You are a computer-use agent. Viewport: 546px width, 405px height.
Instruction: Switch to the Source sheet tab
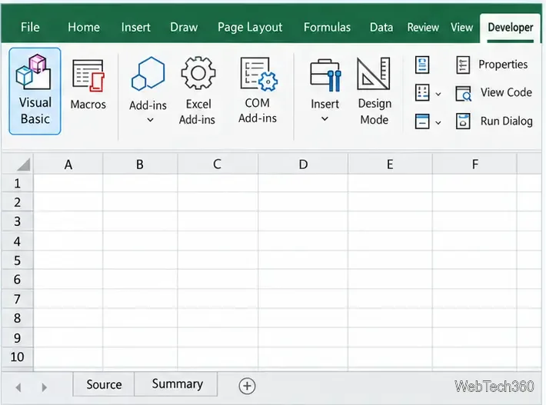pos(104,384)
